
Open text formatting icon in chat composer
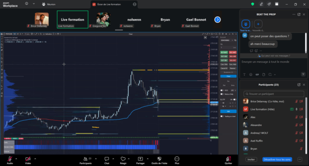pos(244,75)
